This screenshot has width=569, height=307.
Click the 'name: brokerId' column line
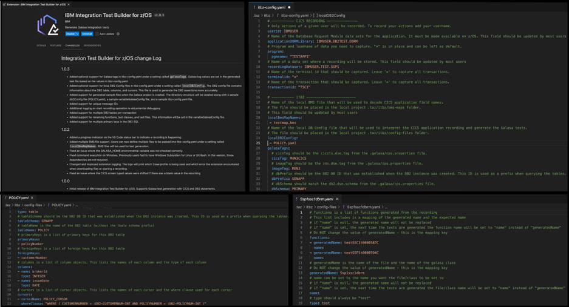pyautogui.click(x=32, y=271)
